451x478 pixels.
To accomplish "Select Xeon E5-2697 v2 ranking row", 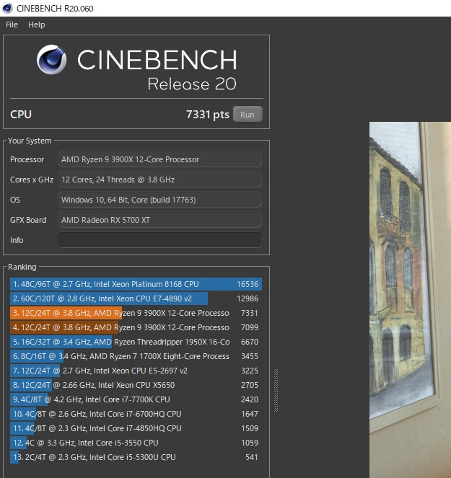I will pos(136,371).
